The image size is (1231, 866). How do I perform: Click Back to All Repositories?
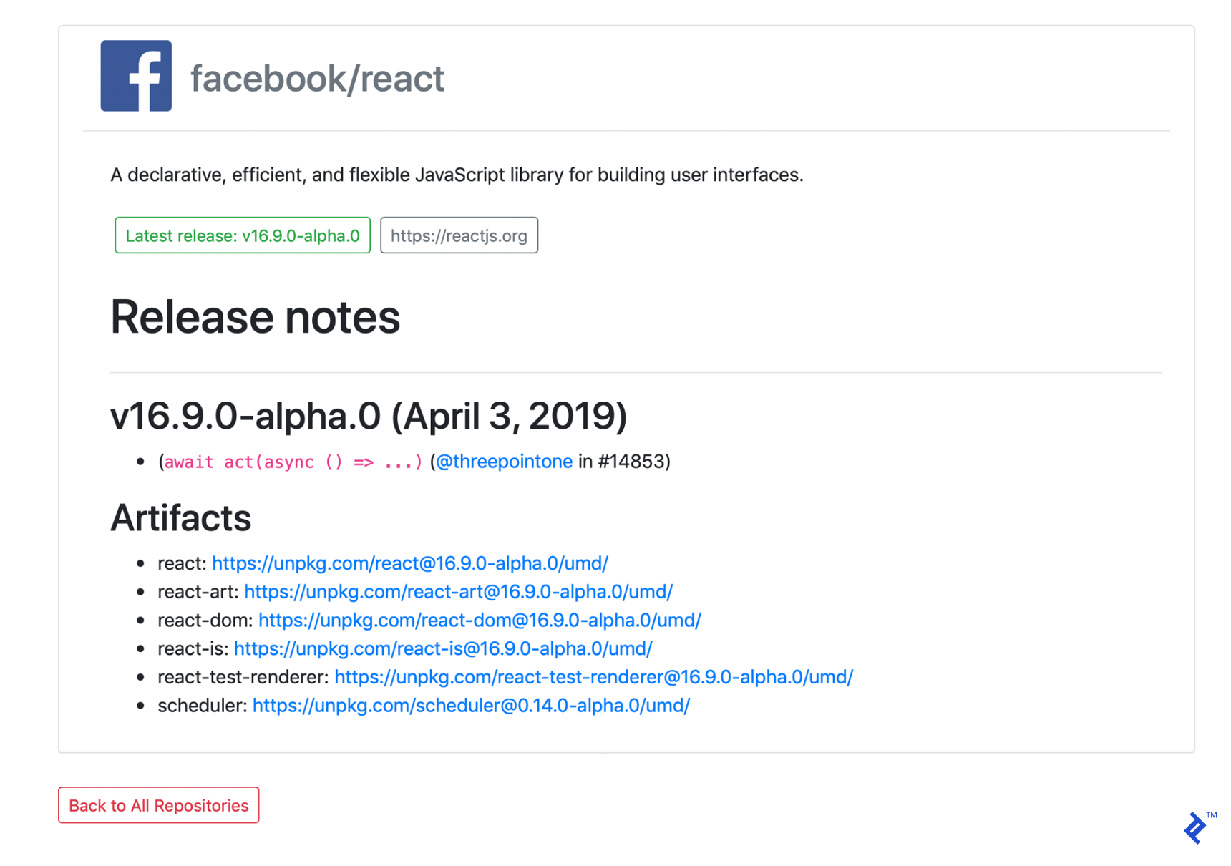157,805
